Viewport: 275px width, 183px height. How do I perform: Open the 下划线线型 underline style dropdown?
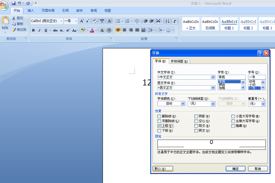(x=213, y=104)
